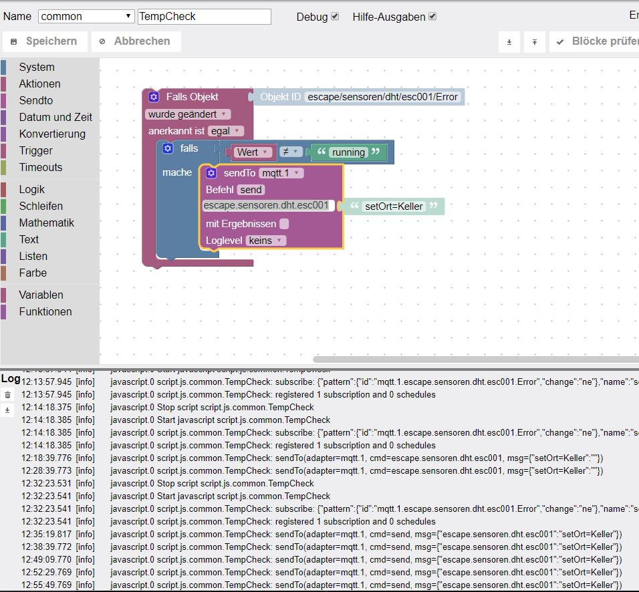Viewport: 639px width, 592px height.
Task: Click log entry at 12:18:39.776
Action: click(x=330, y=458)
